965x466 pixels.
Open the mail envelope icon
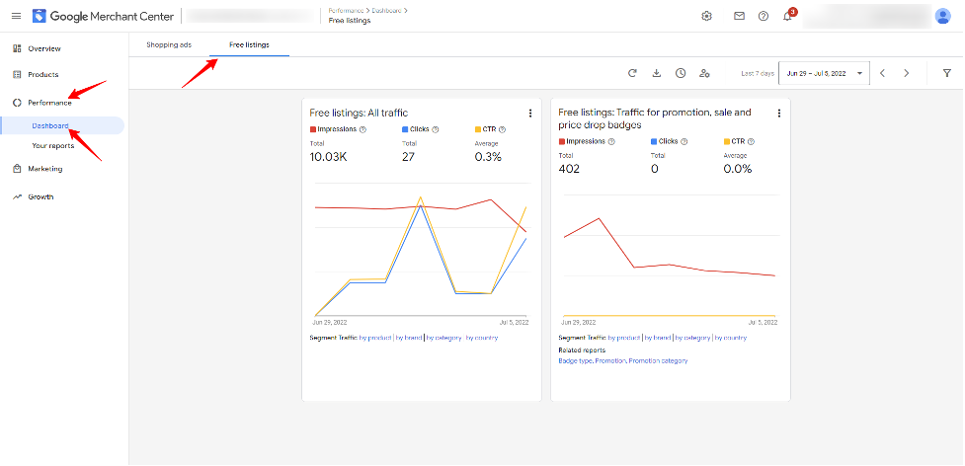pos(739,16)
